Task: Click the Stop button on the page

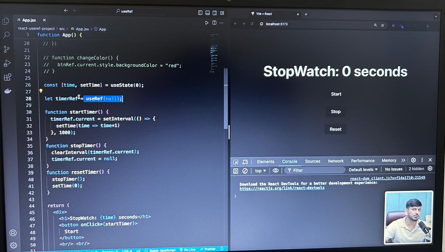Action: (336, 111)
